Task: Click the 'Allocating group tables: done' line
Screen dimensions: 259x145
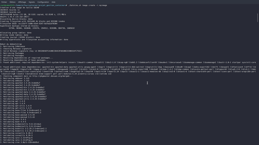Action: (x=16, y=33)
